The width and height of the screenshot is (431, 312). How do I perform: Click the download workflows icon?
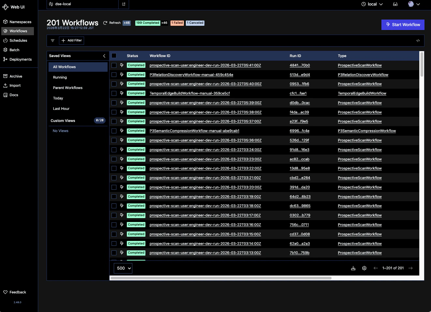(353, 268)
